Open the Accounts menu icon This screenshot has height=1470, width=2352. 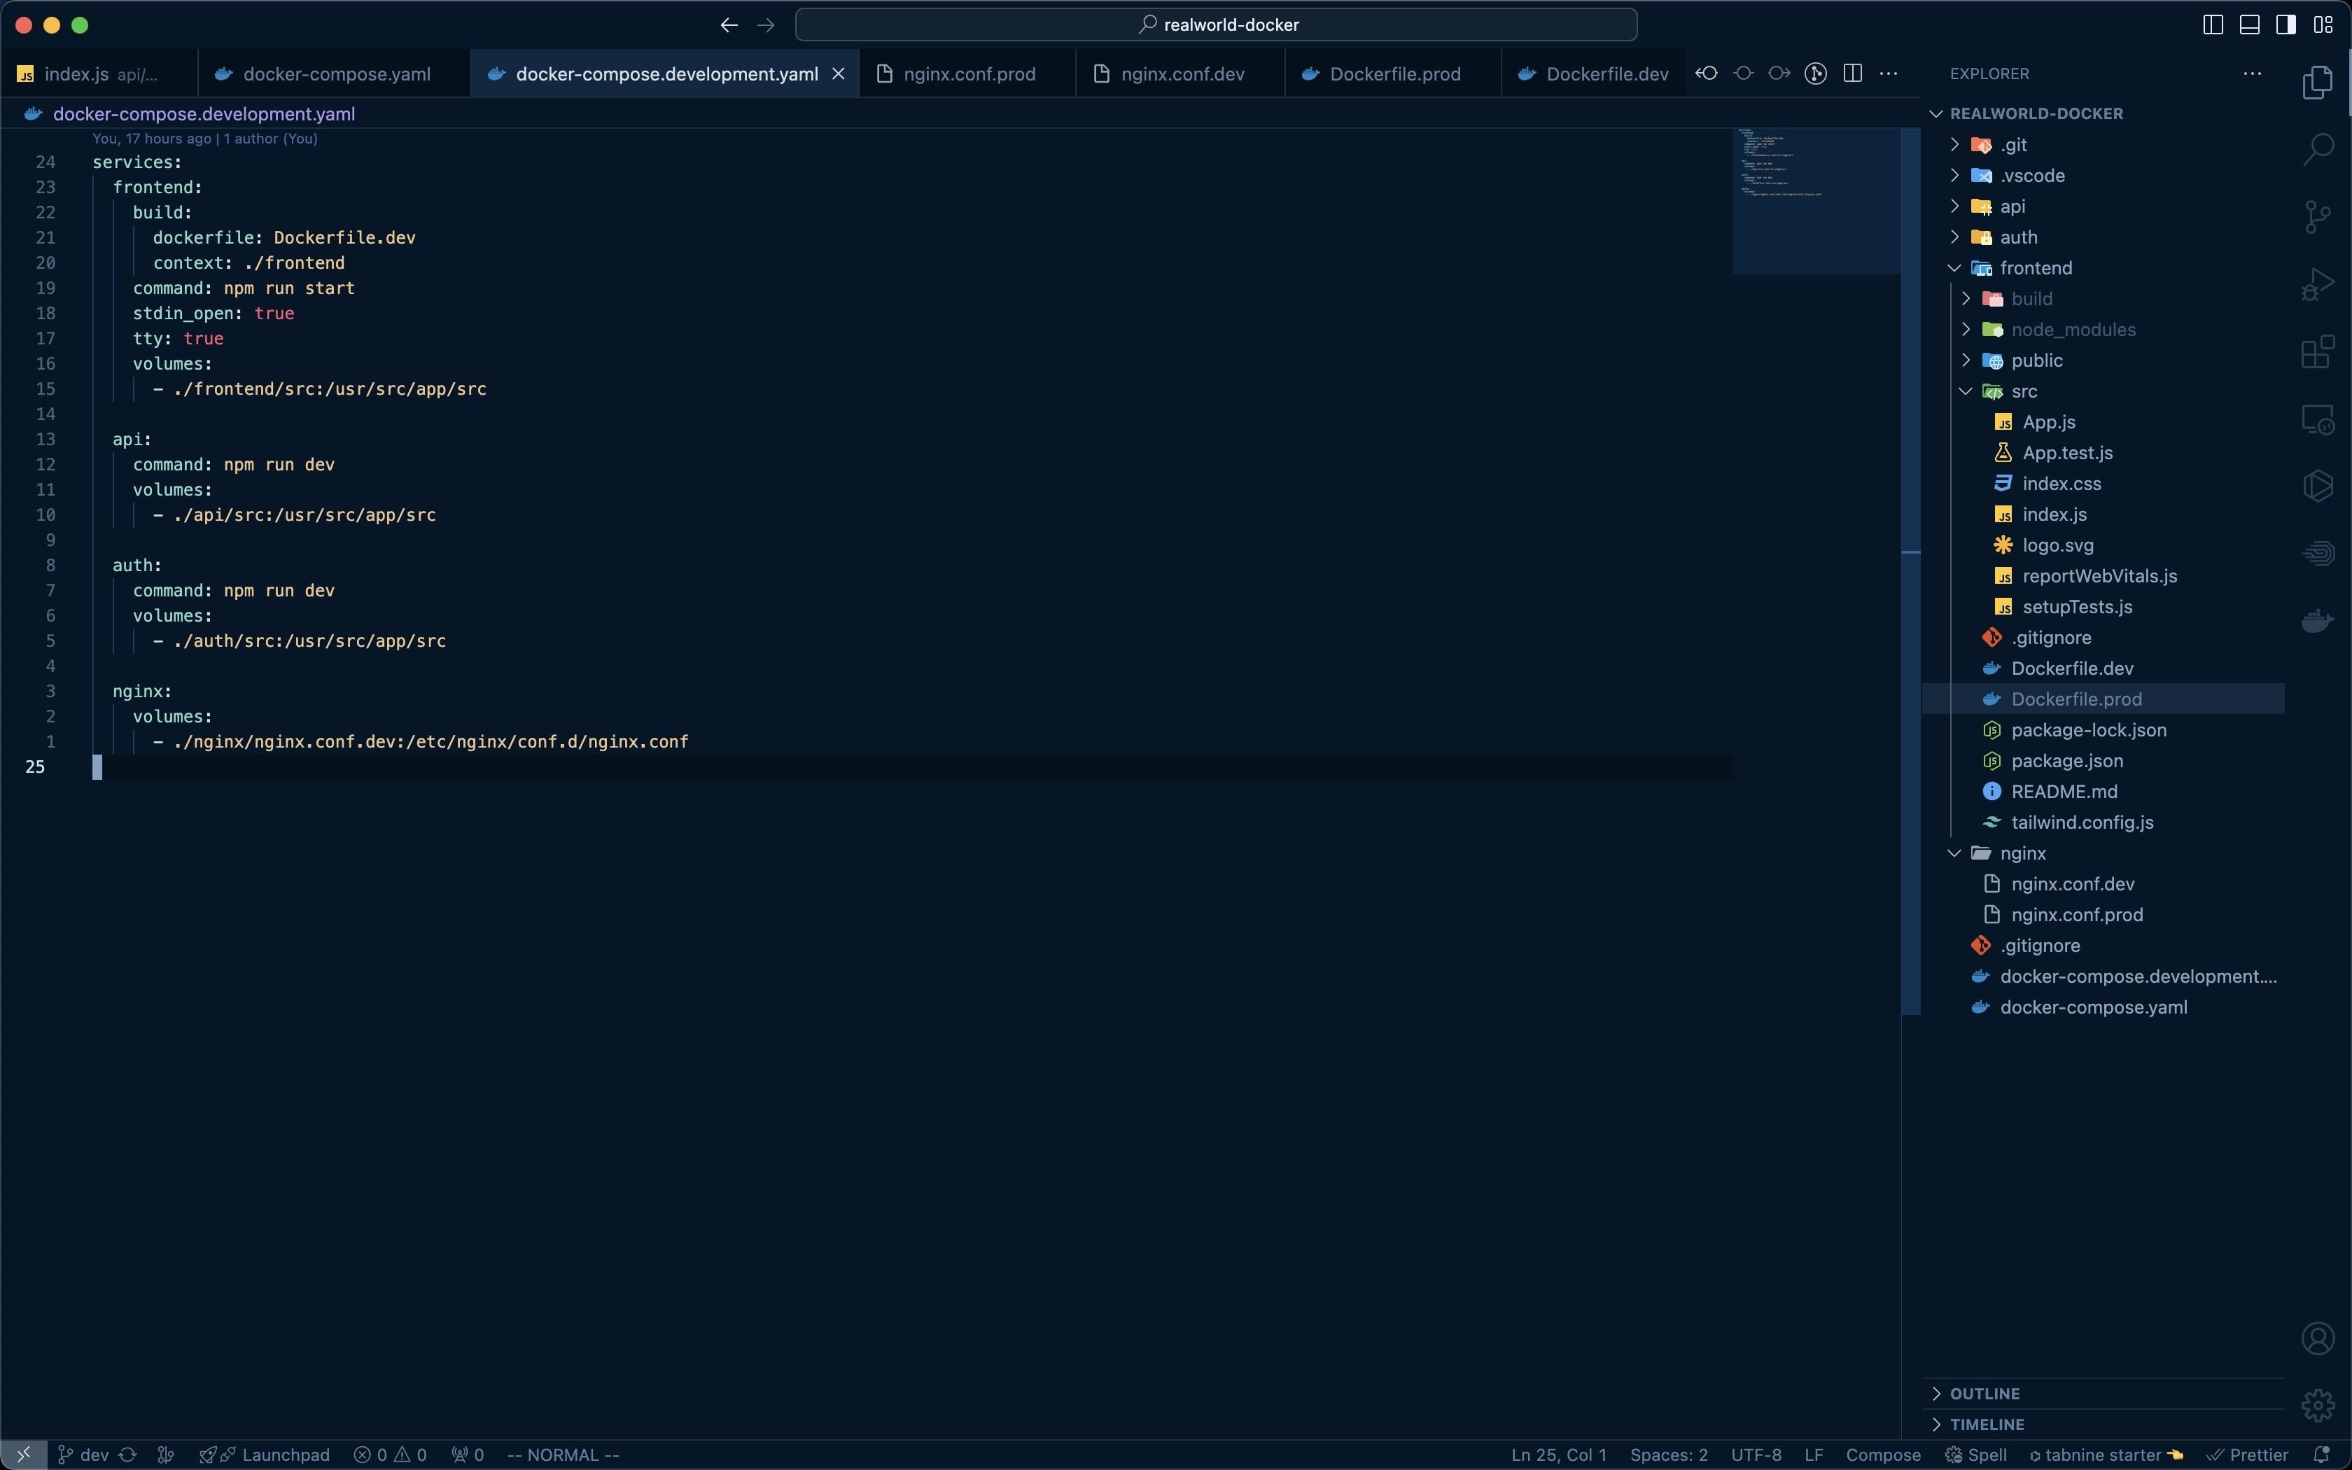coord(2318,1338)
